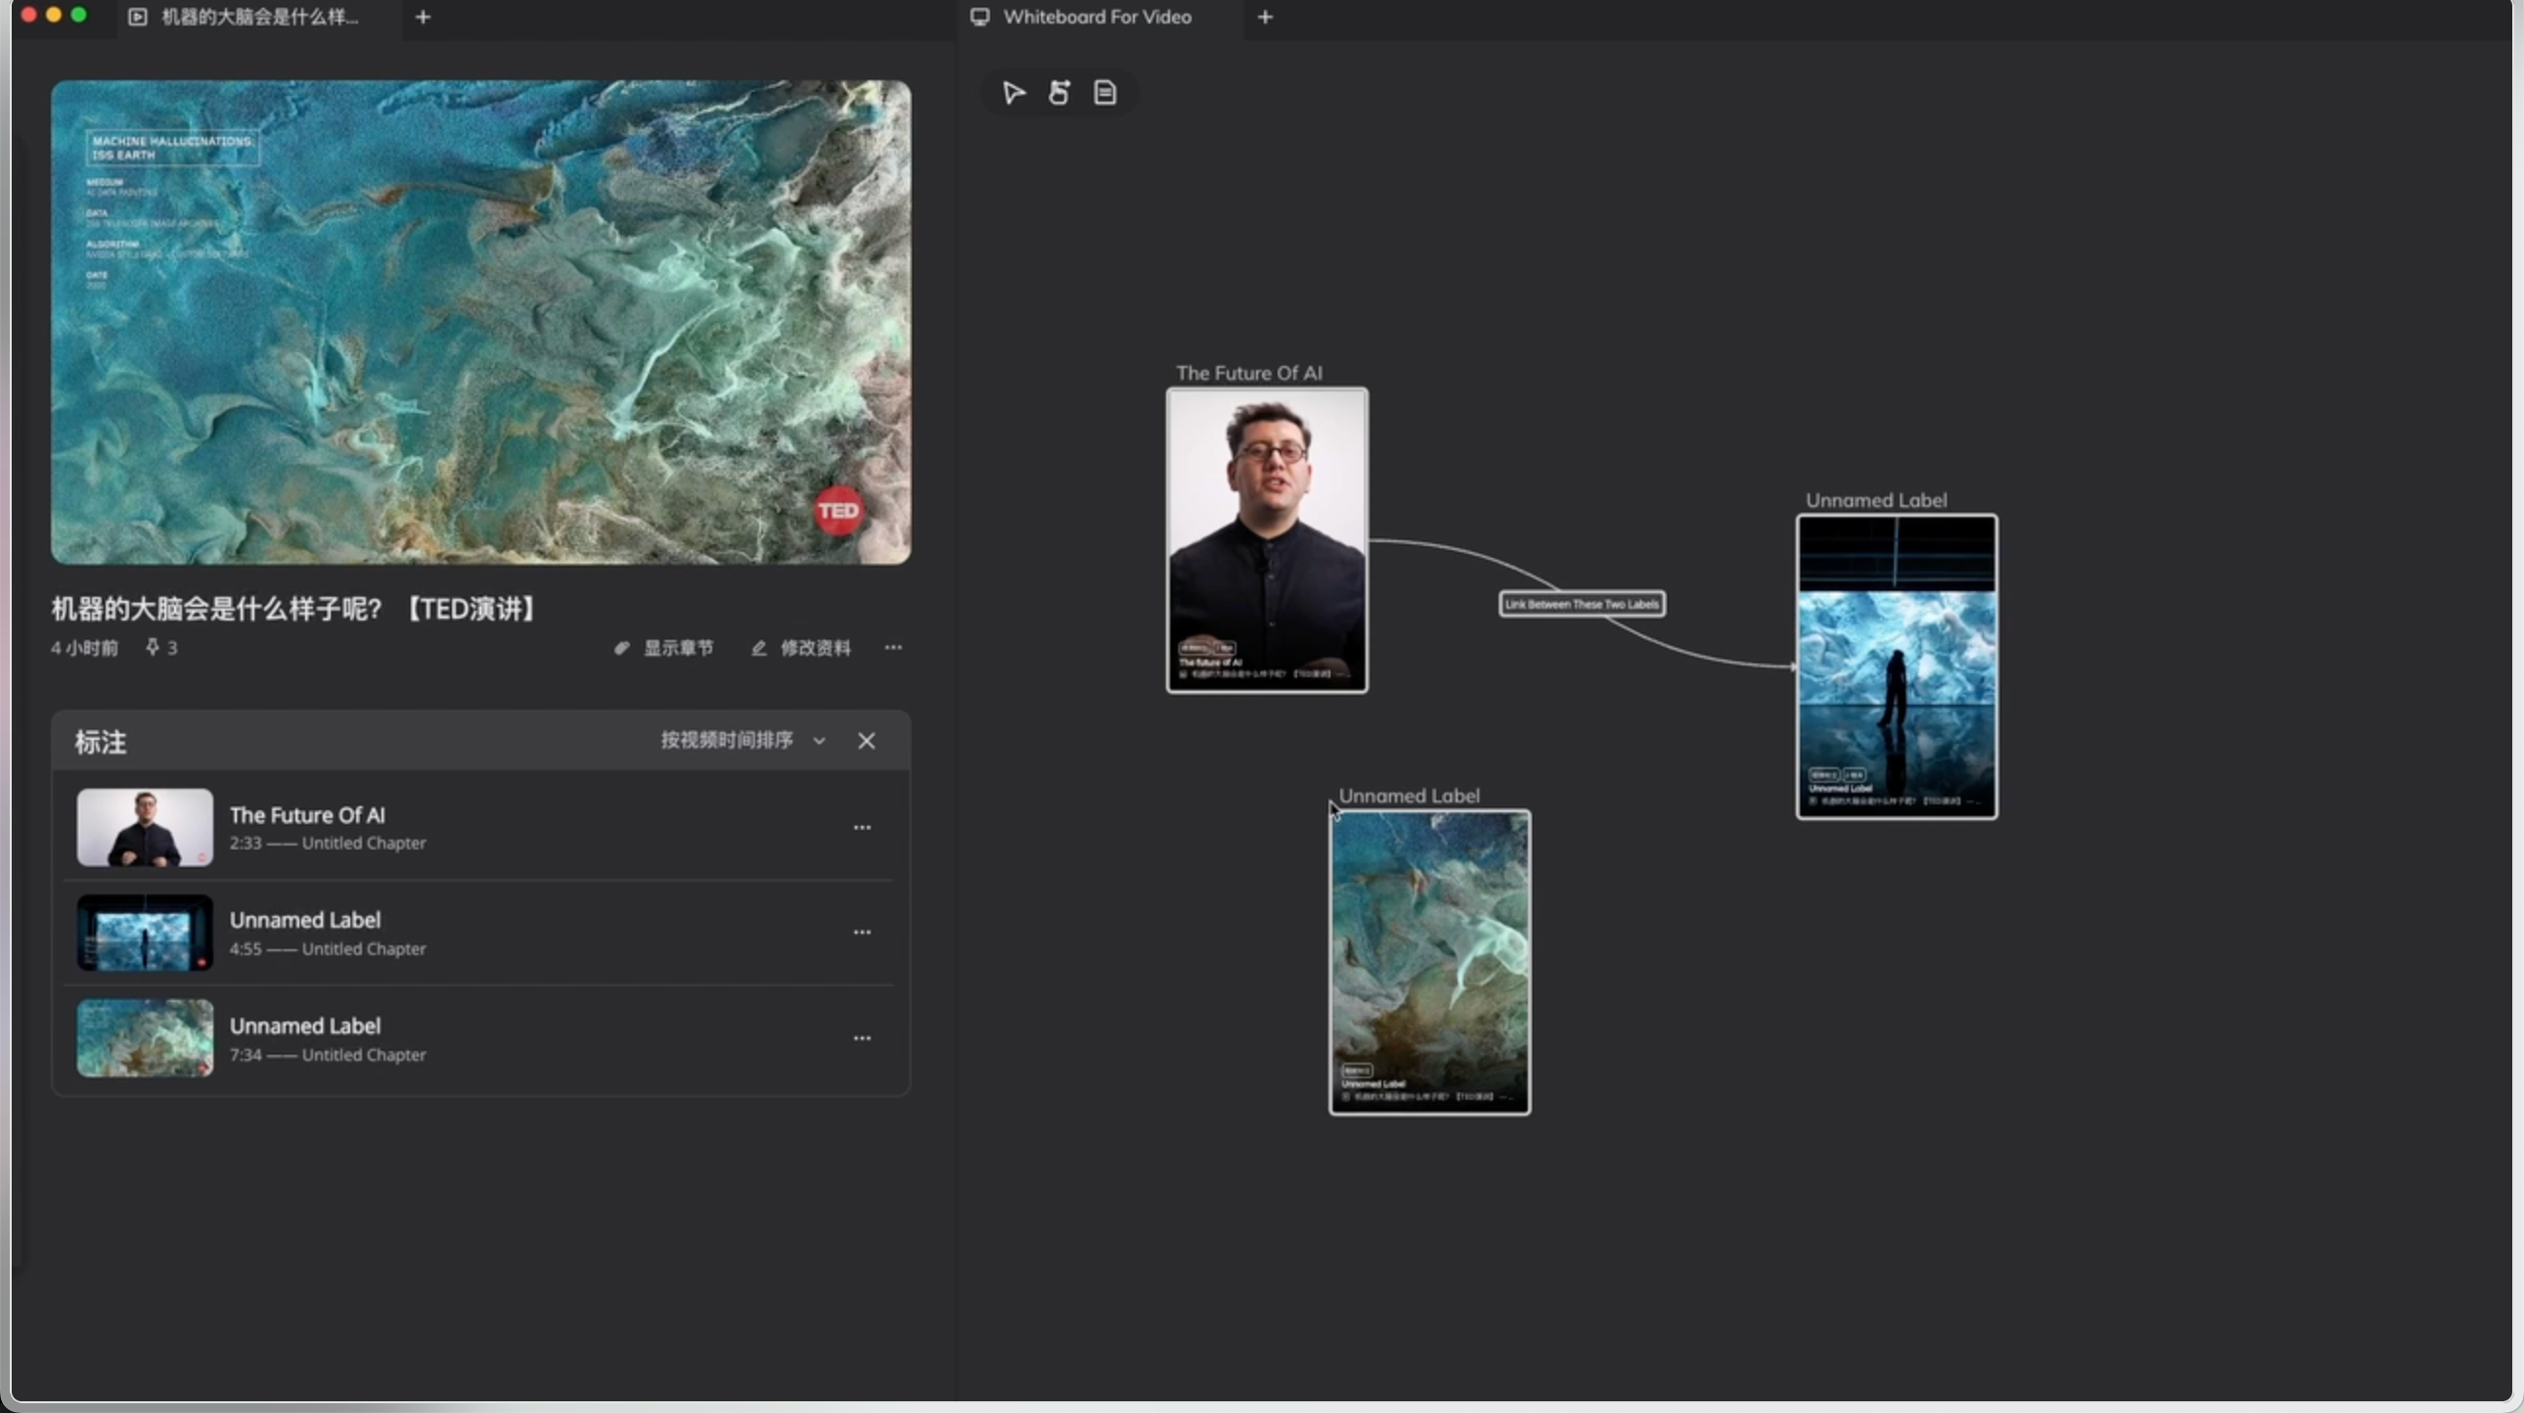
Task: Click The Future Of AI list thumbnail
Action: (145, 827)
